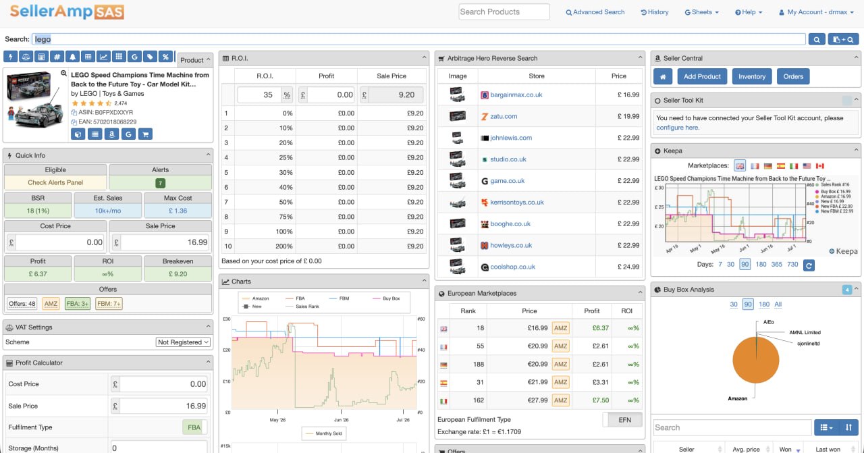Click the Search Products field in header
Screen dimensions: 864x453
(x=504, y=11)
